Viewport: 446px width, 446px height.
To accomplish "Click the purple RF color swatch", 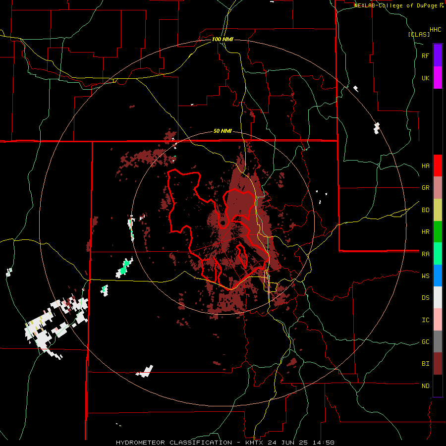I will 438,56.
